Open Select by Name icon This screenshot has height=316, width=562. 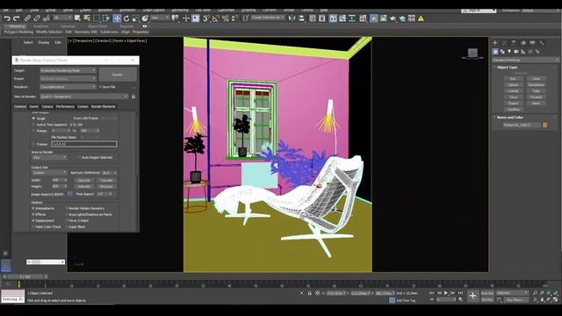(87, 18)
